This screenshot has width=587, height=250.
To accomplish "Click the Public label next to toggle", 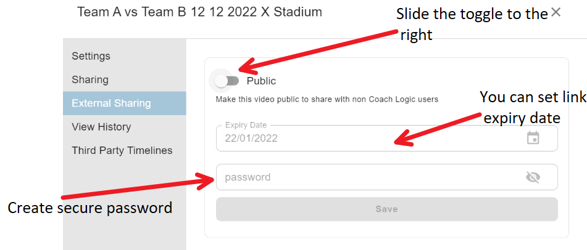I will pos(261,81).
